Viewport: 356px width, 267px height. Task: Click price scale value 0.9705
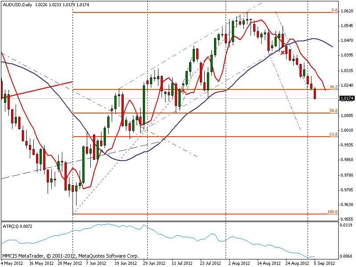coord(347,190)
